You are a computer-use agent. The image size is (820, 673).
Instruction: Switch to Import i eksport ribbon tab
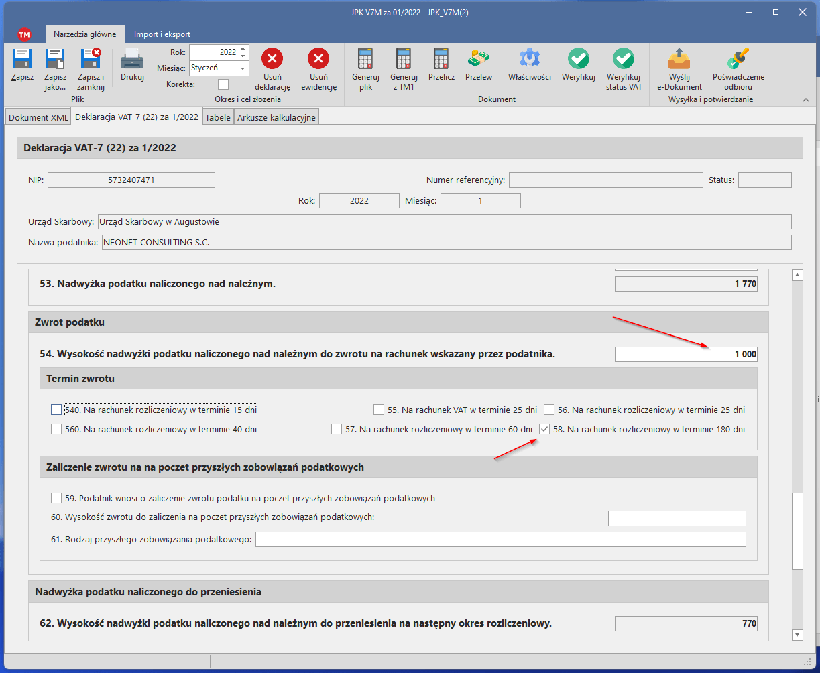click(162, 34)
